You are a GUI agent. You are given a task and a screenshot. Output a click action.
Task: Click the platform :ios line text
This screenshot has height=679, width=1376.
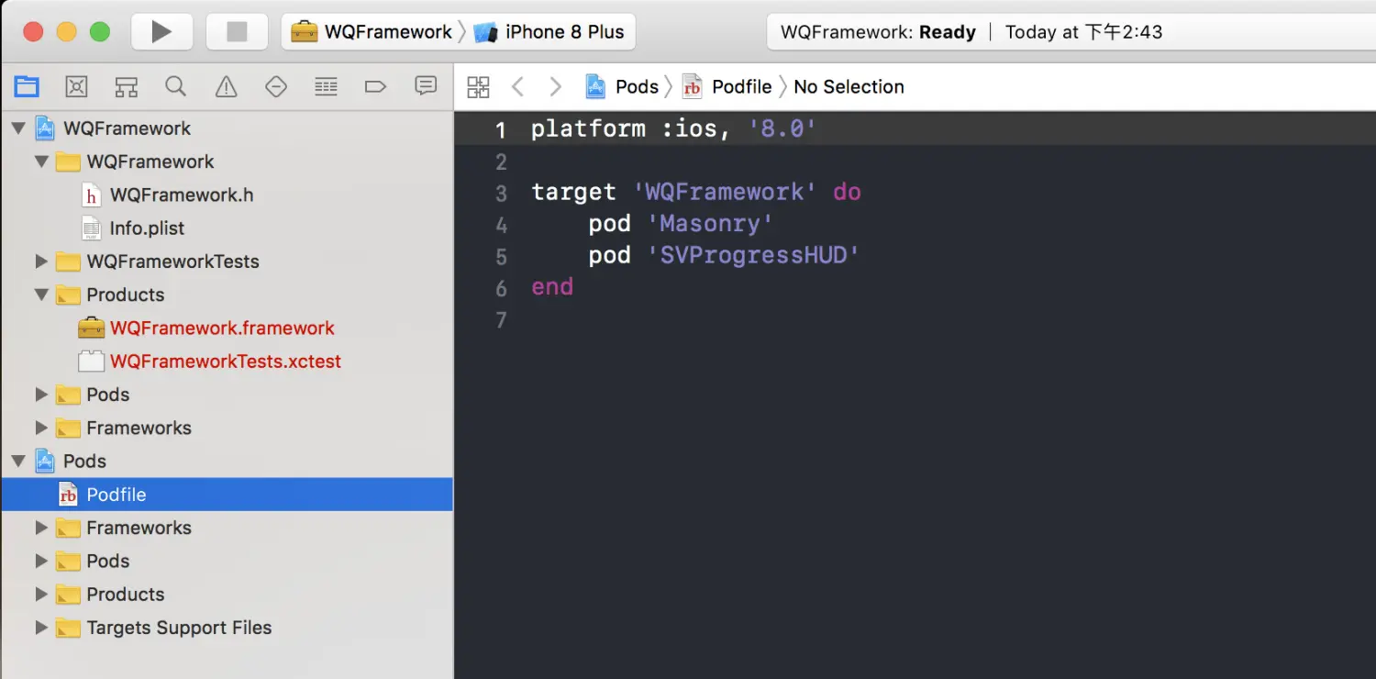point(673,128)
